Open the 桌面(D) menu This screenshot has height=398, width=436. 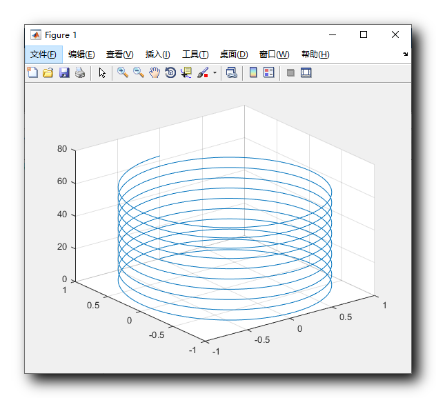[x=234, y=54]
